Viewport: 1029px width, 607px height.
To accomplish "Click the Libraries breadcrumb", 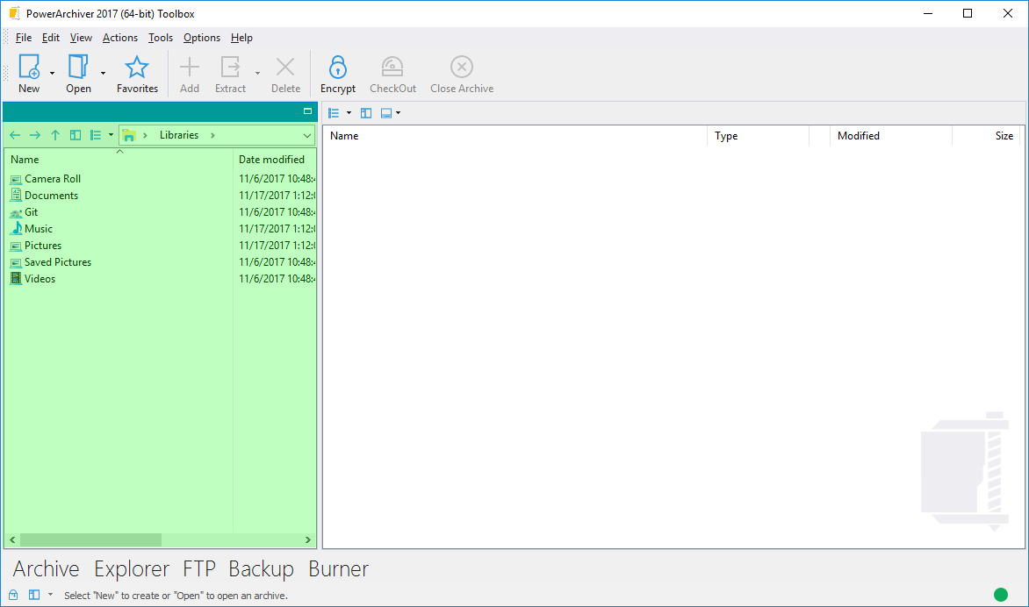I will click(178, 135).
